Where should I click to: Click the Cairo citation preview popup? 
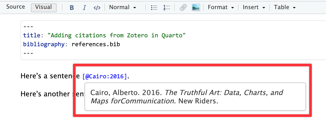(195, 97)
